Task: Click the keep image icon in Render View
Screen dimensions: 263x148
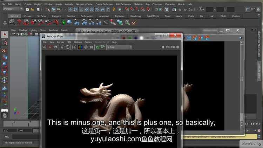Action: click(98, 47)
